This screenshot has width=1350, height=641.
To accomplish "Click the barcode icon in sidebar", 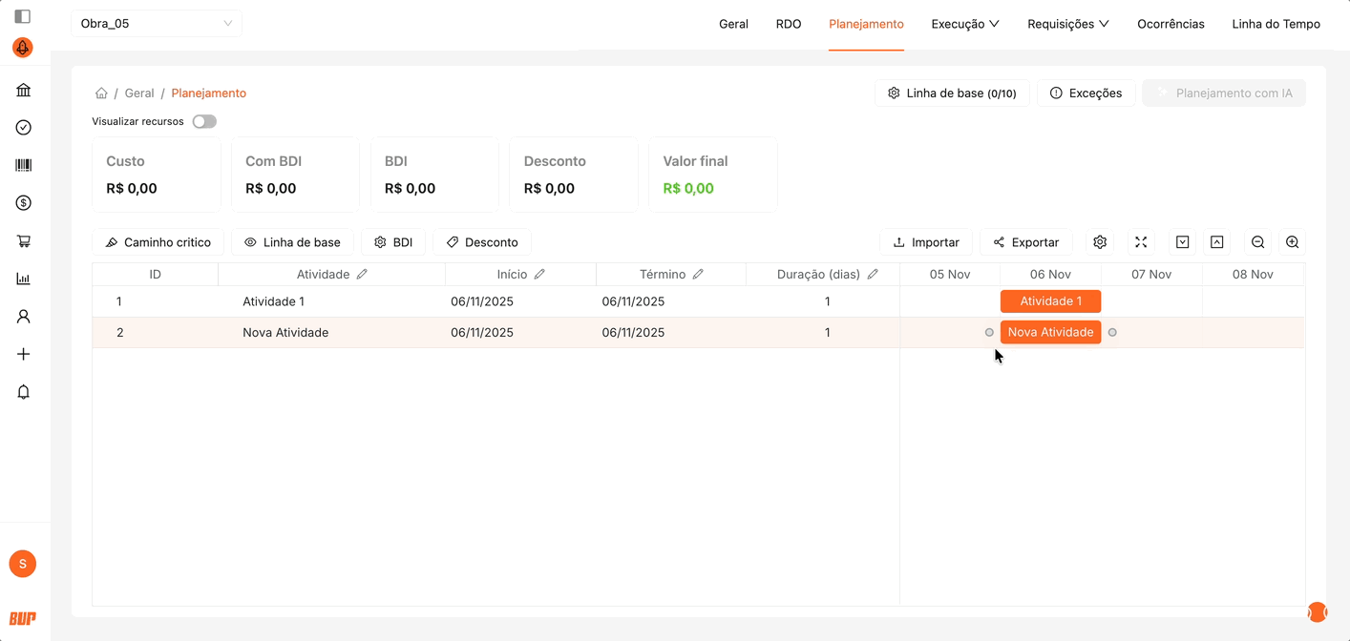I will (24, 165).
